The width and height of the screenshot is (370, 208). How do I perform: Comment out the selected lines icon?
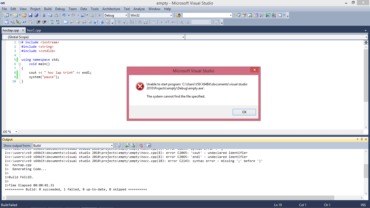tap(52, 22)
